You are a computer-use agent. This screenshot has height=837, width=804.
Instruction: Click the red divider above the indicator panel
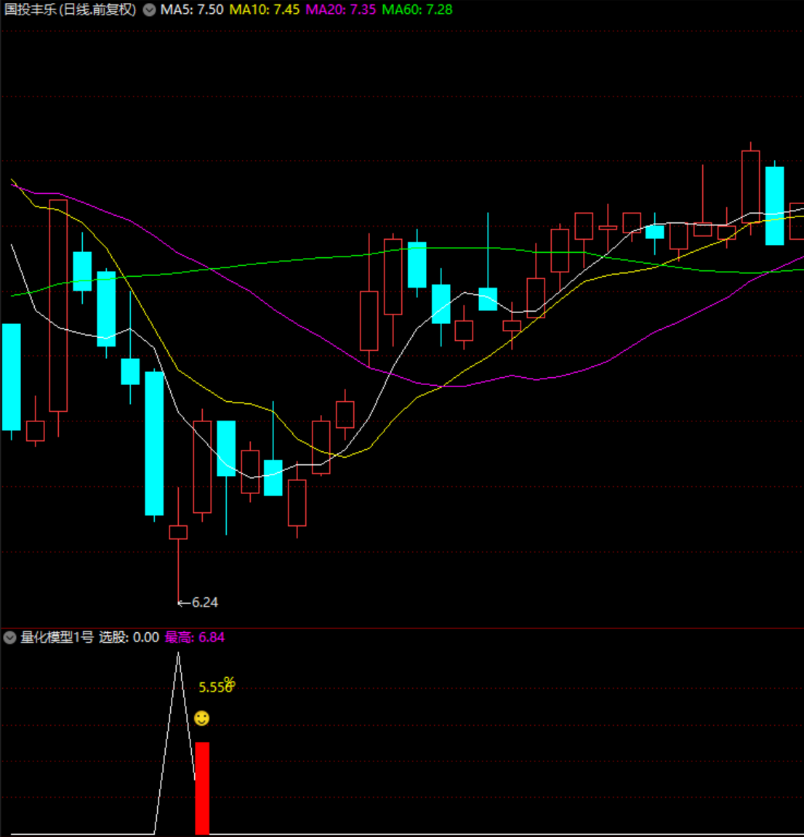(402, 628)
